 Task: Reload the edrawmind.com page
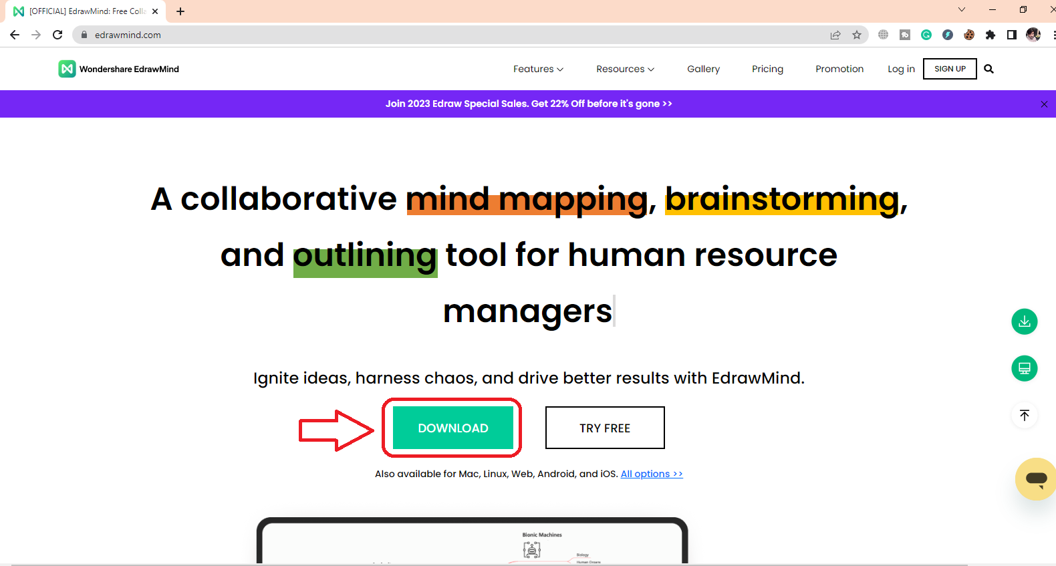pos(57,35)
